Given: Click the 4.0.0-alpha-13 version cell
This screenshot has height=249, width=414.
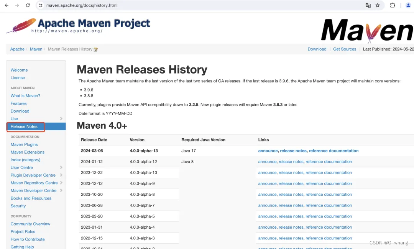Looking at the screenshot, I should point(144,151).
